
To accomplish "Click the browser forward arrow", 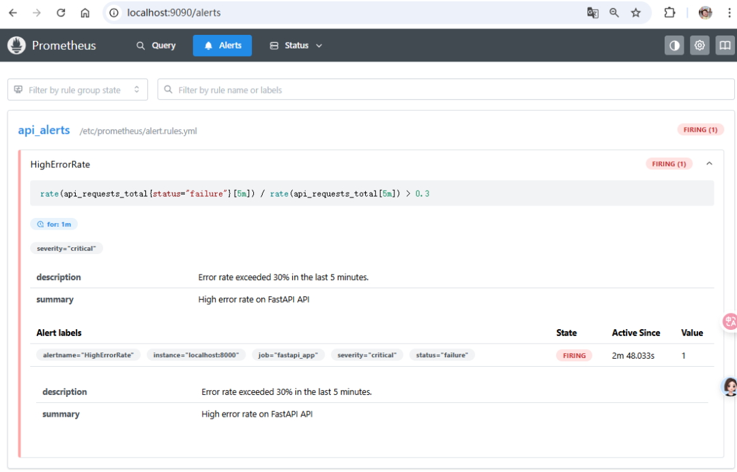I will (37, 13).
